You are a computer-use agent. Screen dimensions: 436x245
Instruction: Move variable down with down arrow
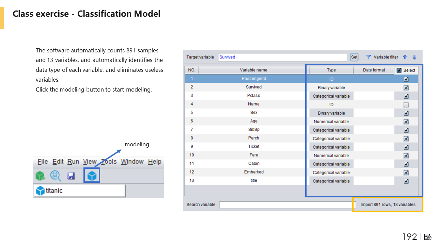(x=414, y=57)
